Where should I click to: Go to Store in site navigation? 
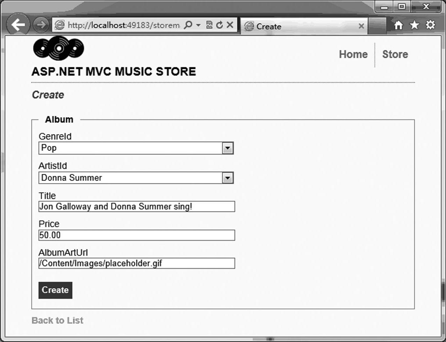pyautogui.click(x=395, y=54)
